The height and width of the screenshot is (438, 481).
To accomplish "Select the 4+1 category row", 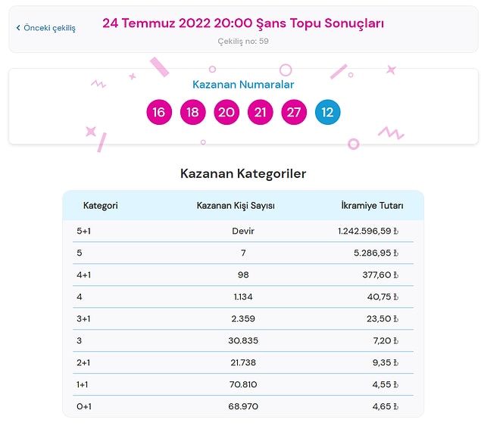I will tap(243, 275).
